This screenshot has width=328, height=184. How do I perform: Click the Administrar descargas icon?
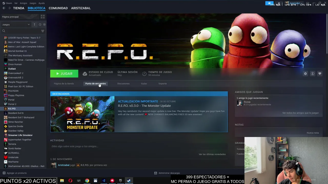tap(156, 173)
